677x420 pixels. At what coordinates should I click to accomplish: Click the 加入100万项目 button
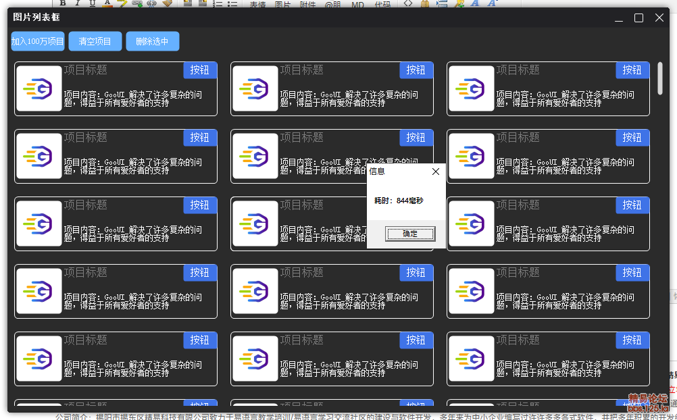38,41
